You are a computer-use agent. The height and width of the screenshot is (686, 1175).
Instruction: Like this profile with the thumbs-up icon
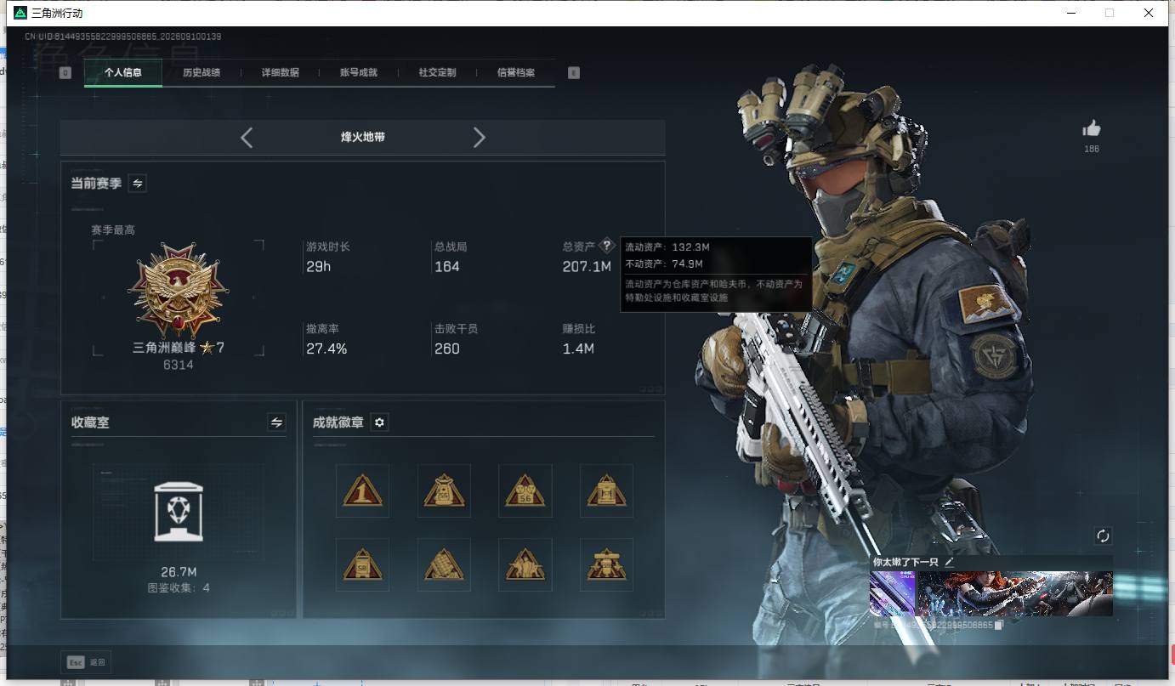pos(1092,128)
